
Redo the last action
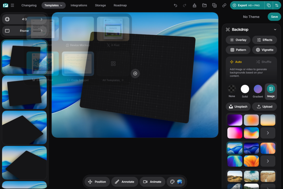[x=185, y=5]
